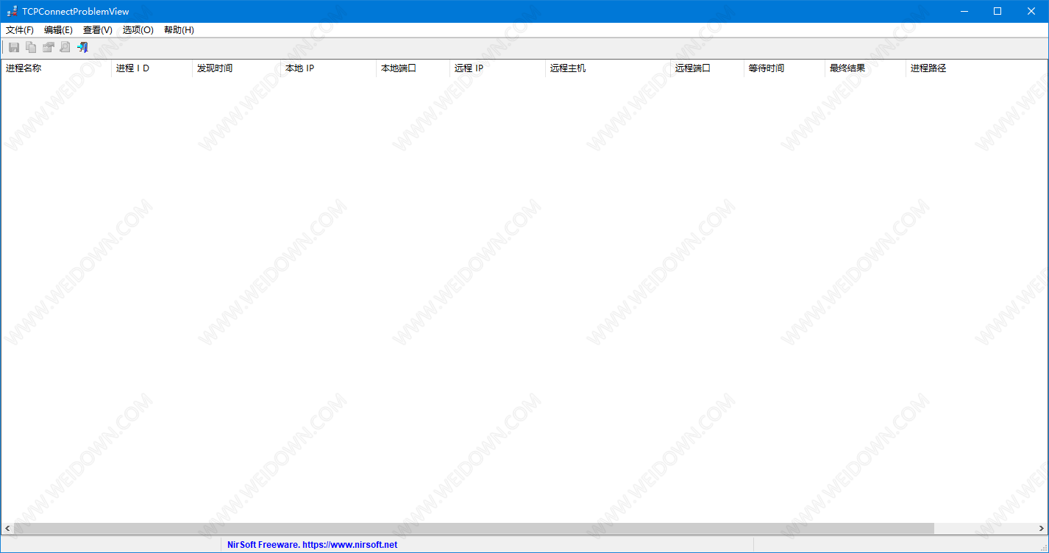Open the 查看(V) menu

(x=98, y=30)
